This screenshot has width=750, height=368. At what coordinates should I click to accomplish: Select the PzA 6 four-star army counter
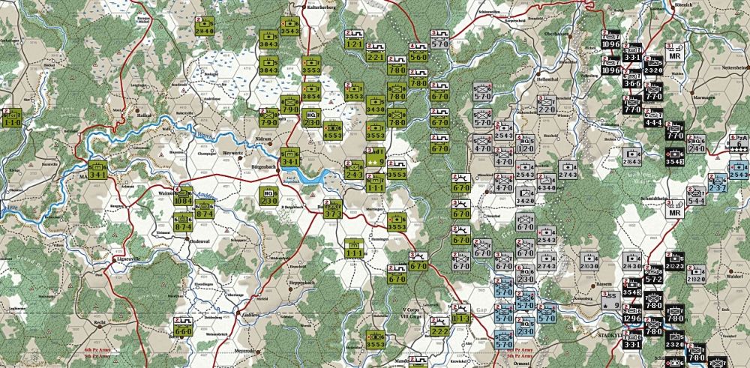(x=739, y=144)
